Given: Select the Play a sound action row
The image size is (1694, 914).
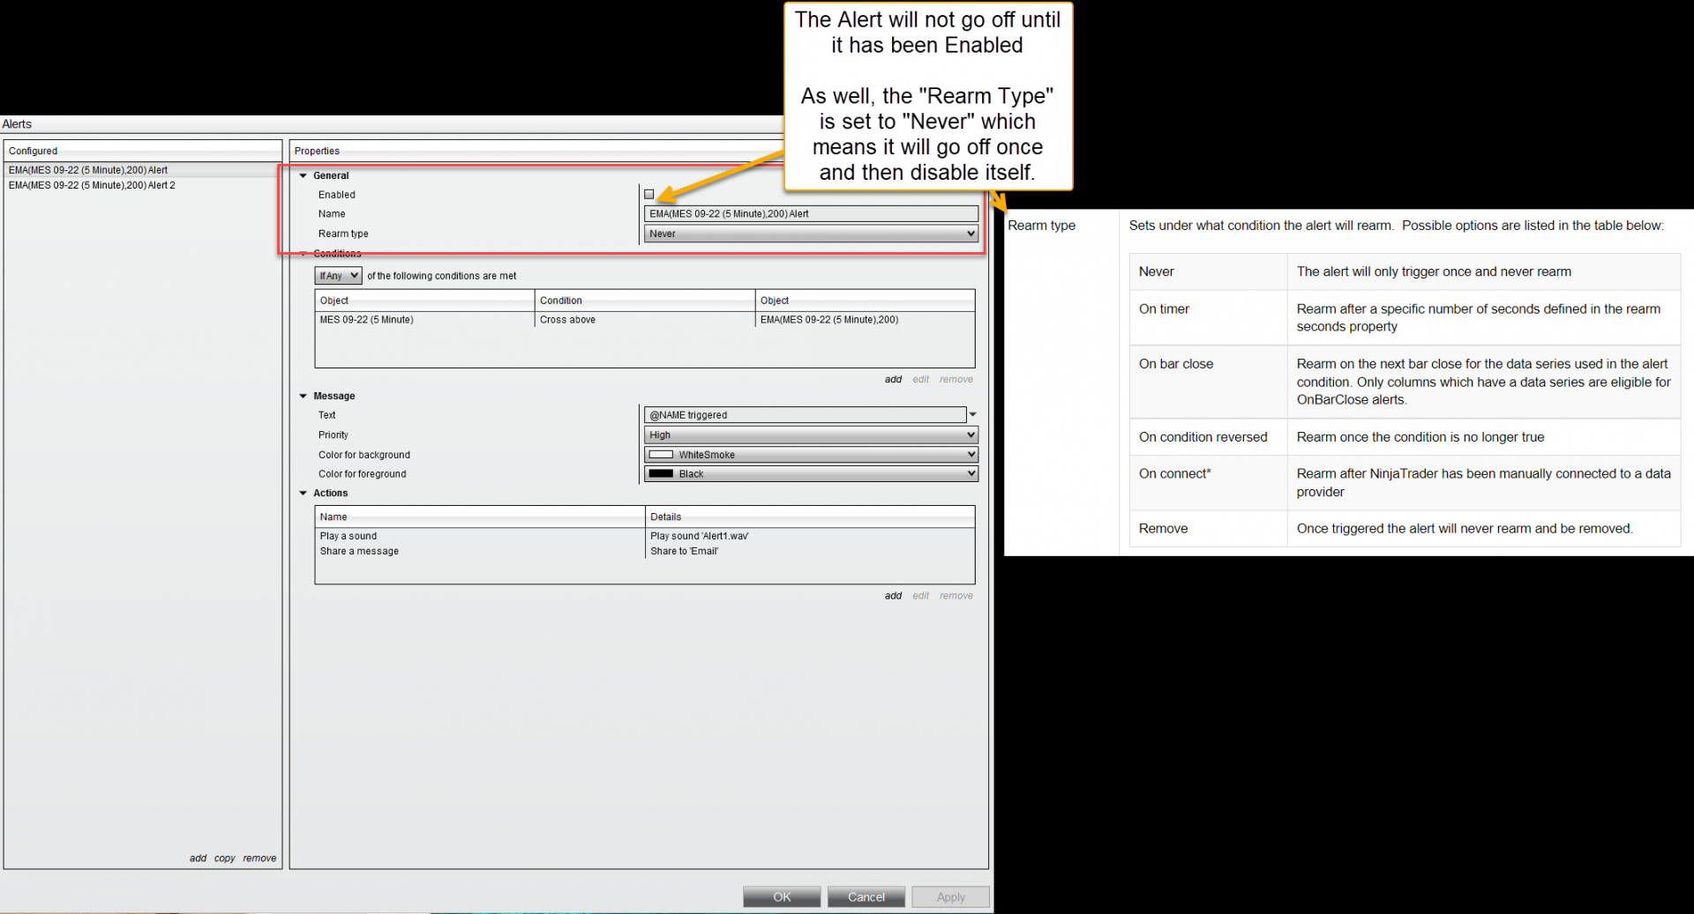Looking at the screenshot, I should point(645,536).
